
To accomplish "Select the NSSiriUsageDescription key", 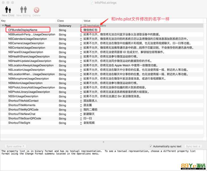I will 23,96.
